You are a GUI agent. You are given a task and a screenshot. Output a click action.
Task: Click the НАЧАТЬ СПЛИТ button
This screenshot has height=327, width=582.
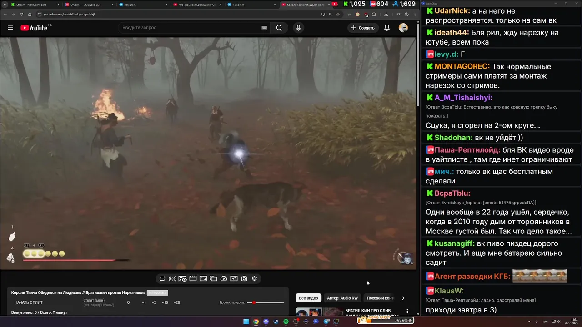[28, 302]
